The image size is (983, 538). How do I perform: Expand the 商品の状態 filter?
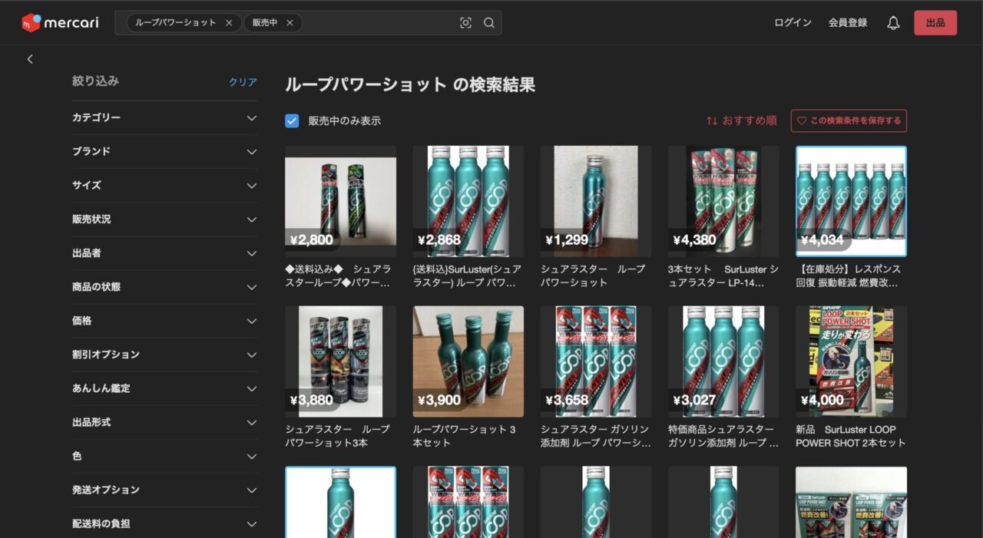point(164,287)
